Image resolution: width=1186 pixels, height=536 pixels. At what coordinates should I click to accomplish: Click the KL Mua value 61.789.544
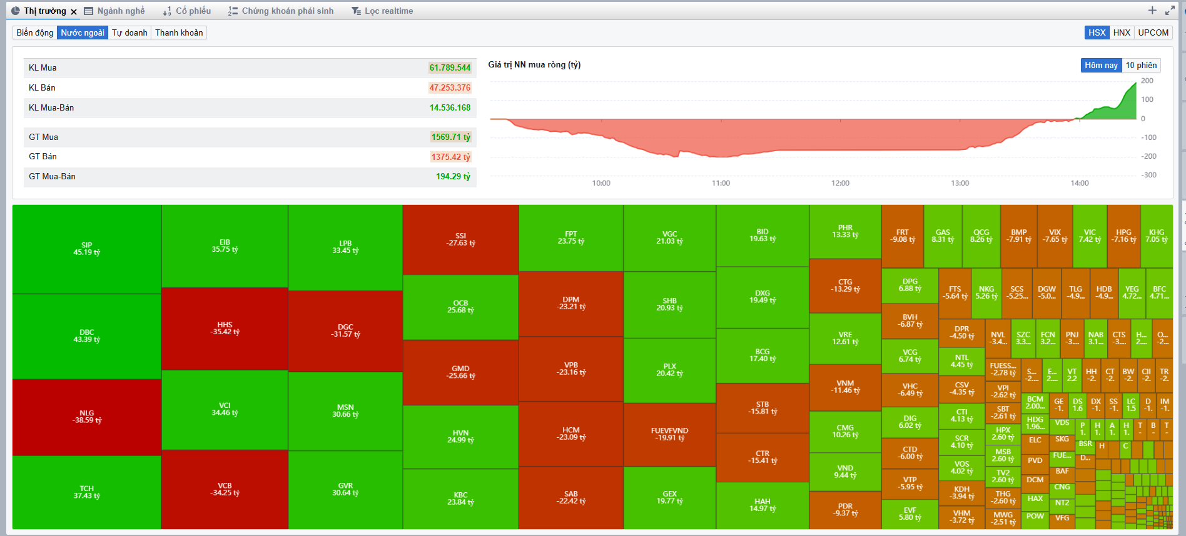(x=450, y=67)
